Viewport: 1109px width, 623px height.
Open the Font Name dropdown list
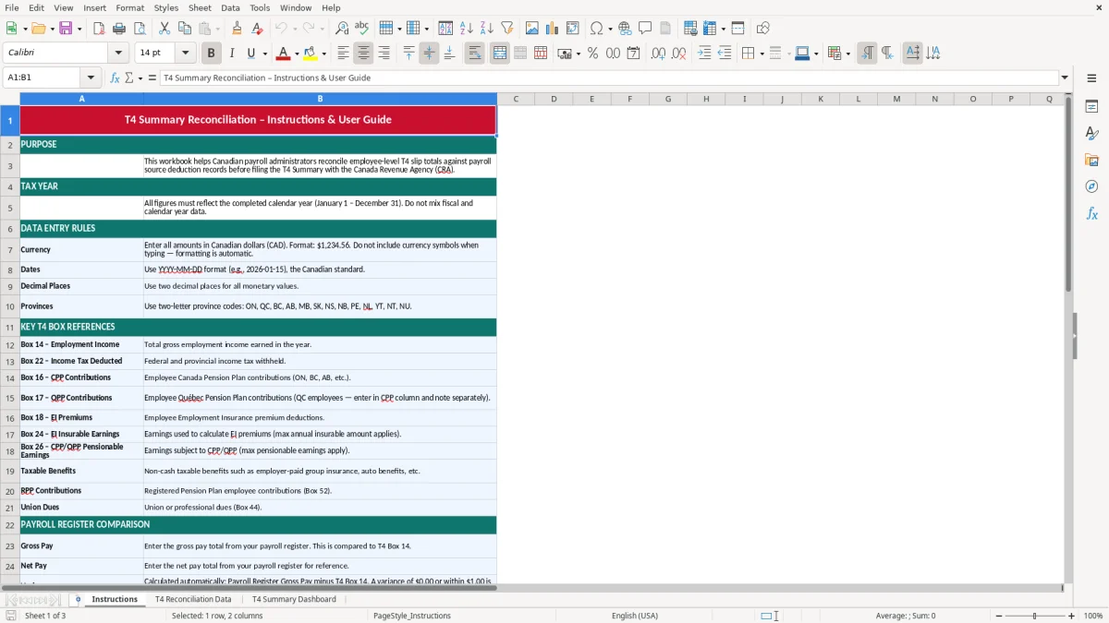[x=118, y=53]
